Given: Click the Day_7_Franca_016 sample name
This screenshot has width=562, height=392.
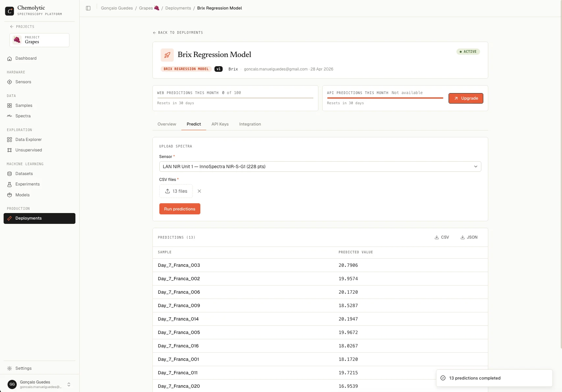Looking at the screenshot, I should (x=178, y=346).
